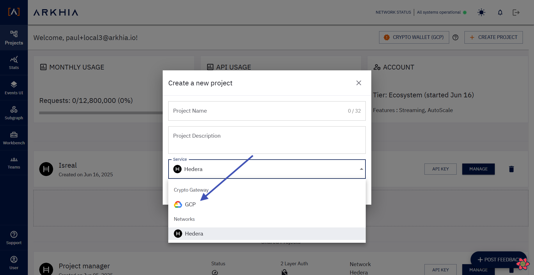The width and height of the screenshot is (534, 275).
Task: Open the Workbench sidebar section
Action: click(x=14, y=138)
